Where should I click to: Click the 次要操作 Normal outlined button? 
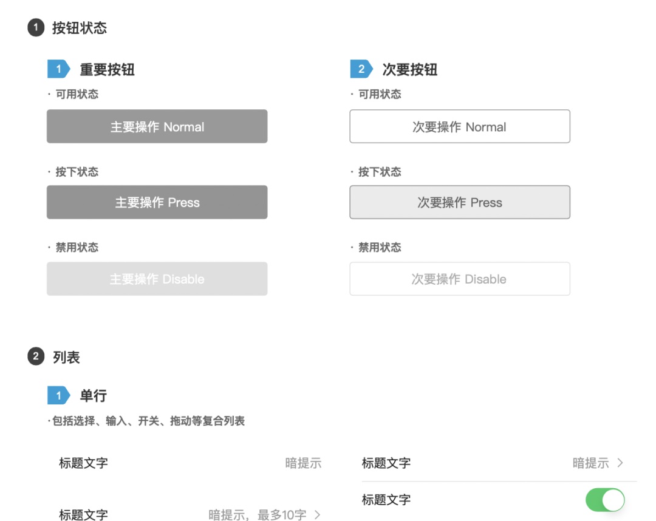[460, 126]
